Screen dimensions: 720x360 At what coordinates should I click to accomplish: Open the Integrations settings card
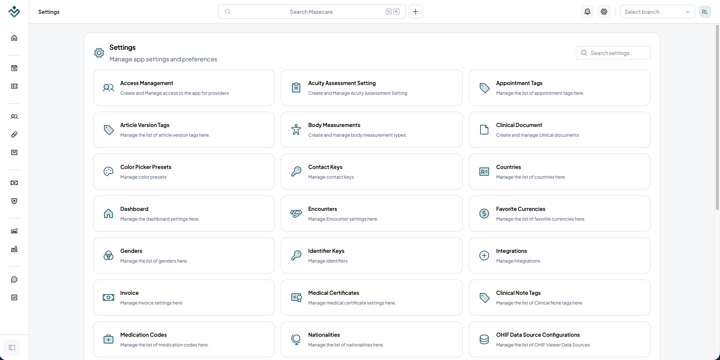(x=560, y=255)
